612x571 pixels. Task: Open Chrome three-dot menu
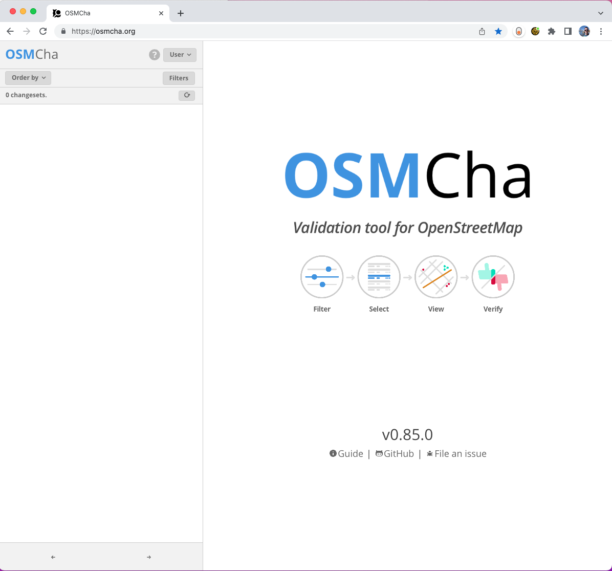(x=601, y=31)
